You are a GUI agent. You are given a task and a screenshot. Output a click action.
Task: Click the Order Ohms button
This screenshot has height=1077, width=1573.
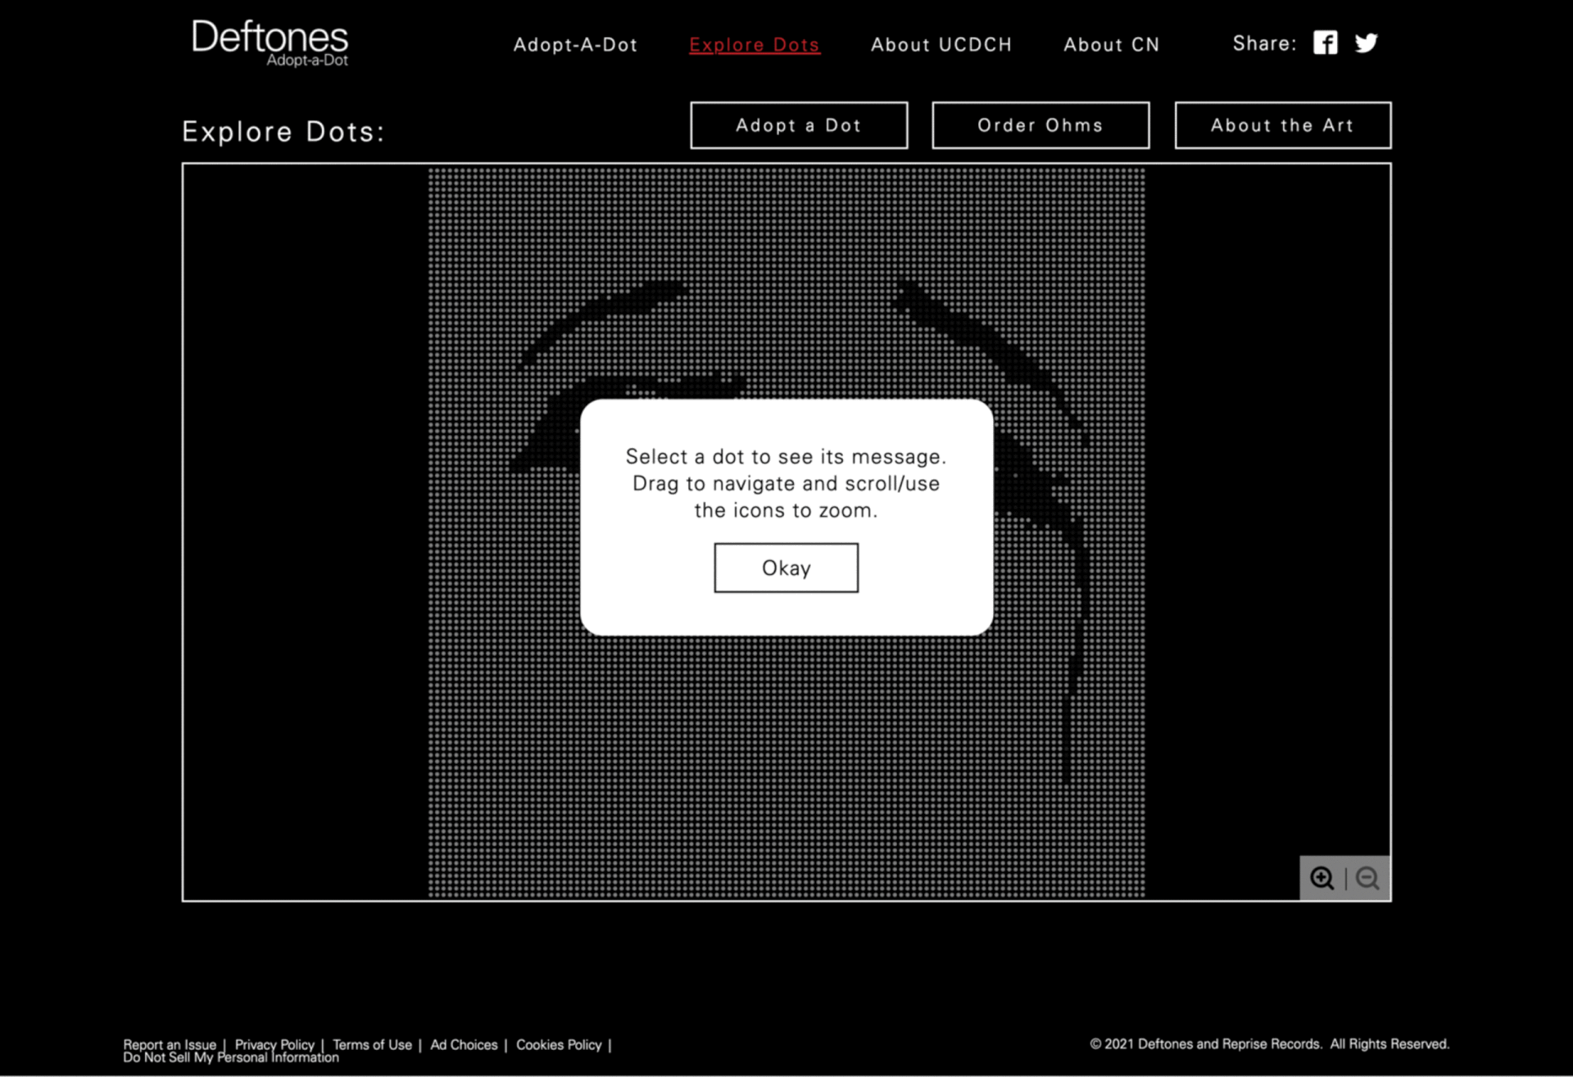pyautogui.click(x=1040, y=125)
